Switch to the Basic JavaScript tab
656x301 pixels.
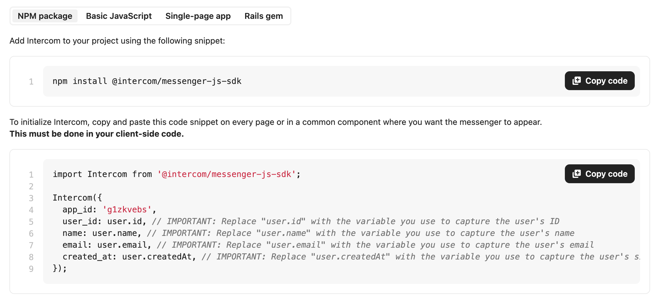(x=119, y=16)
